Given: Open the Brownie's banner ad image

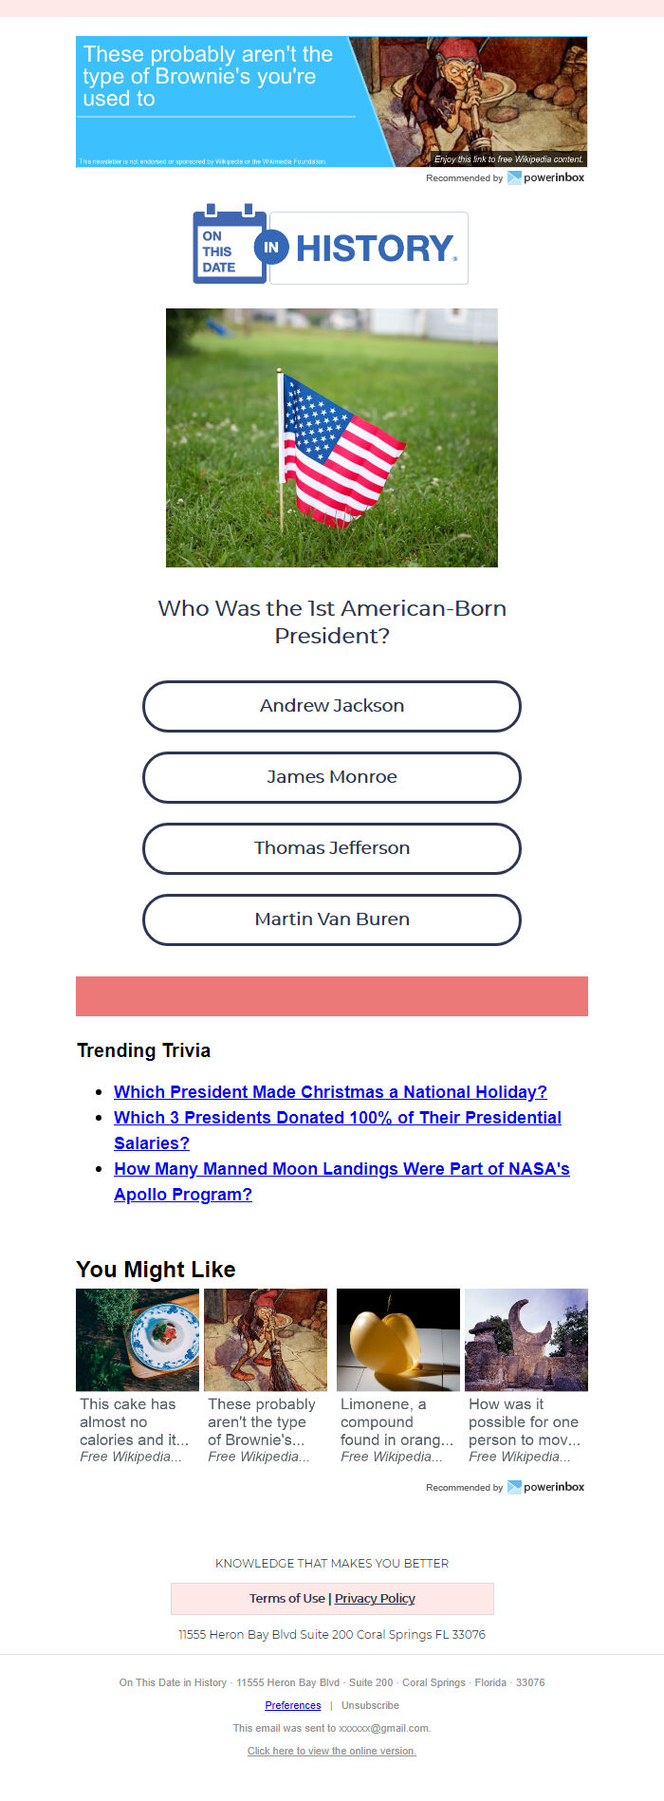Looking at the screenshot, I should [x=331, y=102].
